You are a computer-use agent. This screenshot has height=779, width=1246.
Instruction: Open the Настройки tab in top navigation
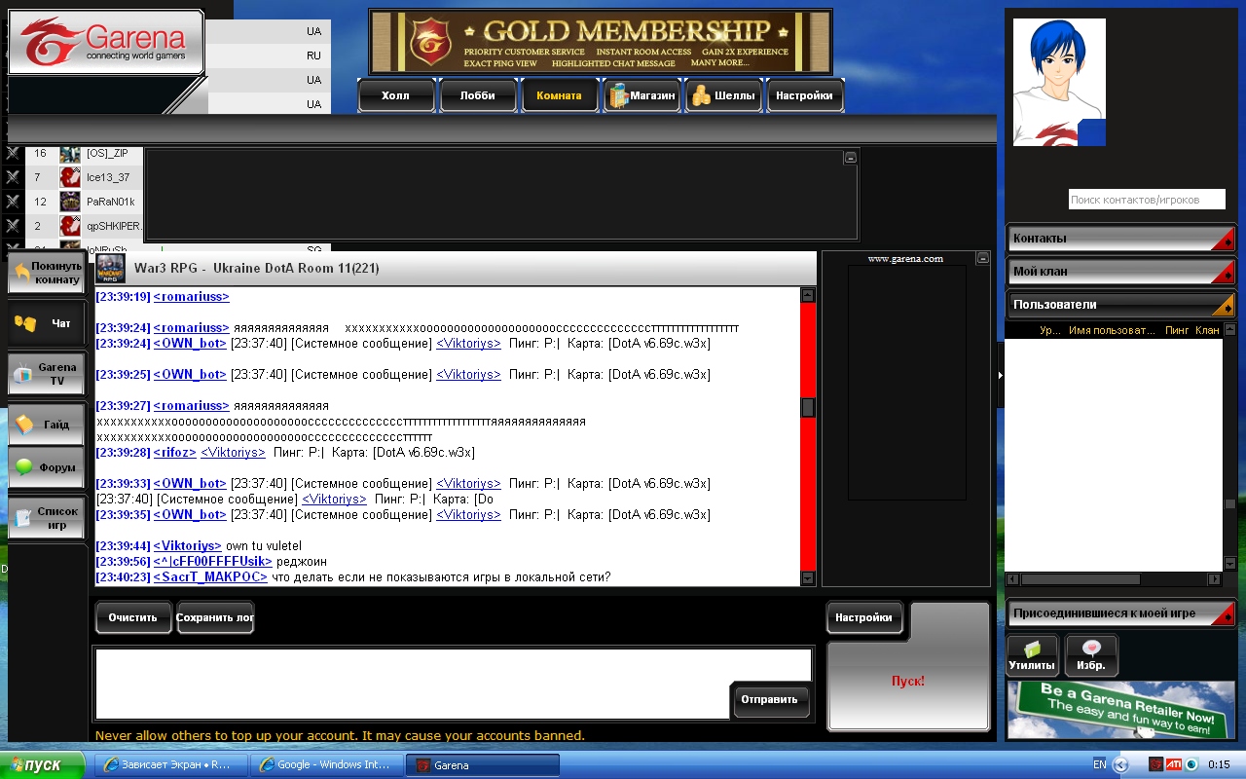804,95
